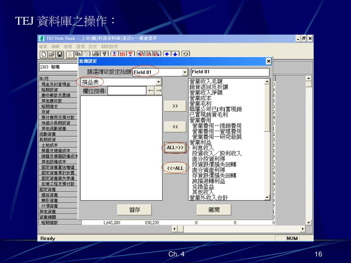Image resolution: width=351 pixels, height=263 pixels.
Task: Click 短期投資 row header
Action: pyautogui.click(x=58, y=90)
